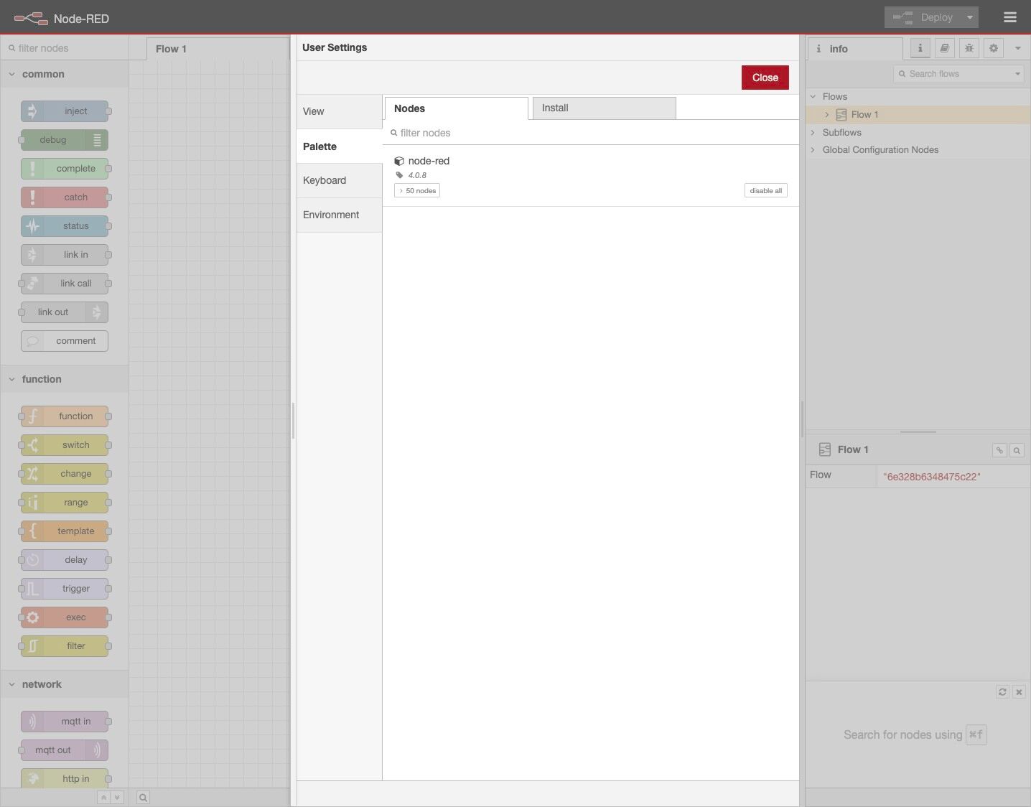This screenshot has height=807, width=1031.
Task: Close the User Settings dialog
Action: 765,77
